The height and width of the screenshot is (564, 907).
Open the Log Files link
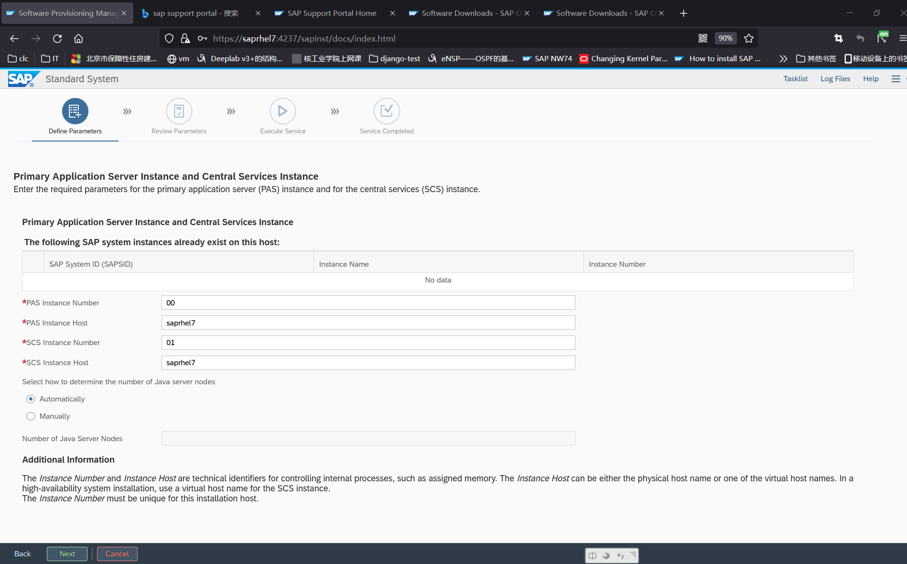pos(835,79)
